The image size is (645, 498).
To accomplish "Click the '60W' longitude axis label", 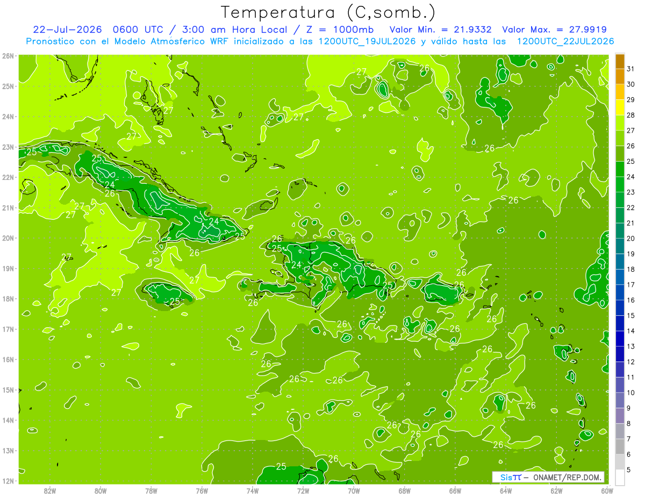I will (607, 490).
